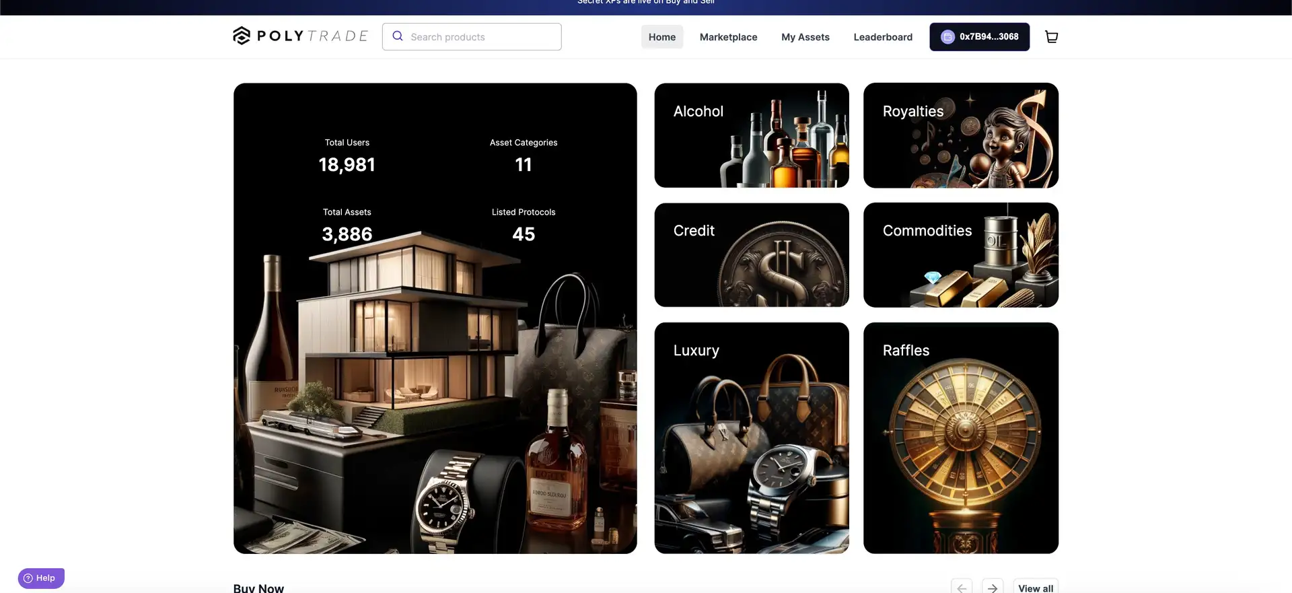Go to next Buy Now items

pyautogui.click(x=993, y=588)
